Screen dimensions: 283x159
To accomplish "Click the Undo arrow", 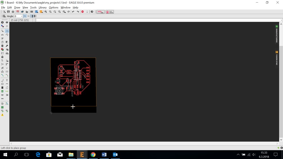I will [73, 12].
